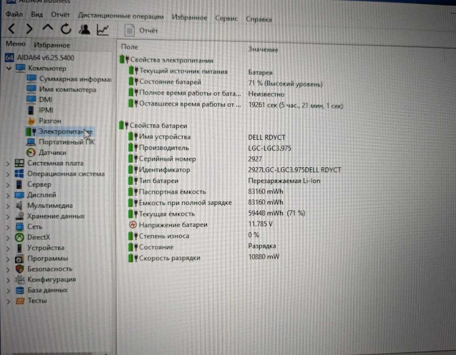456x355 pixels.
Task: Click the back navigation arrow
Action: pos(10,28)
